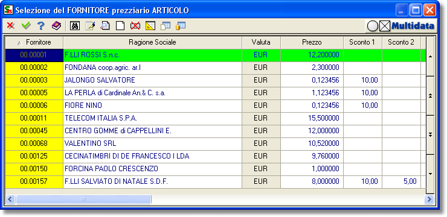
Task: Sort by the Fornitore column header
Action: (34, 43)
